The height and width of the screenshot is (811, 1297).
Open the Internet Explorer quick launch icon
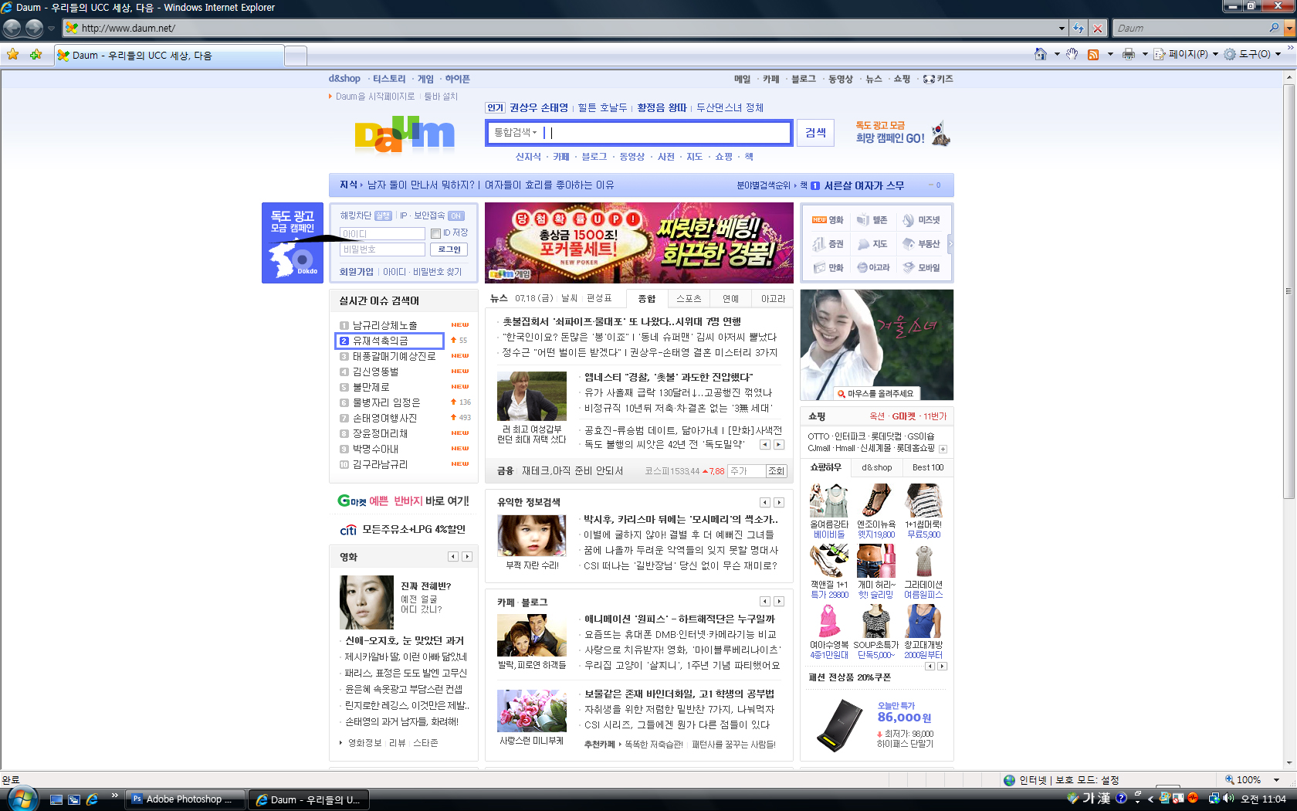[93, 799]
